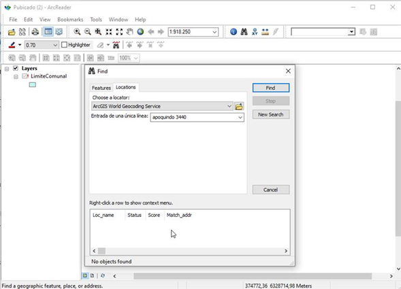Select the Locations tab
The width and height of the screenshot is (401, 289).
tap(126, 87)
